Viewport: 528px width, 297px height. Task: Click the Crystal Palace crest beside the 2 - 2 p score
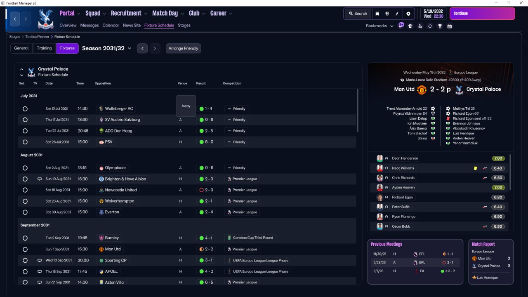point(458,90)
